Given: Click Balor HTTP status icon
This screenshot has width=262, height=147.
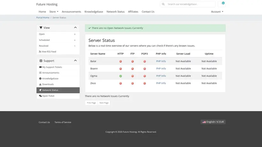Looking at the screenshot, I should tap(120, 61).
